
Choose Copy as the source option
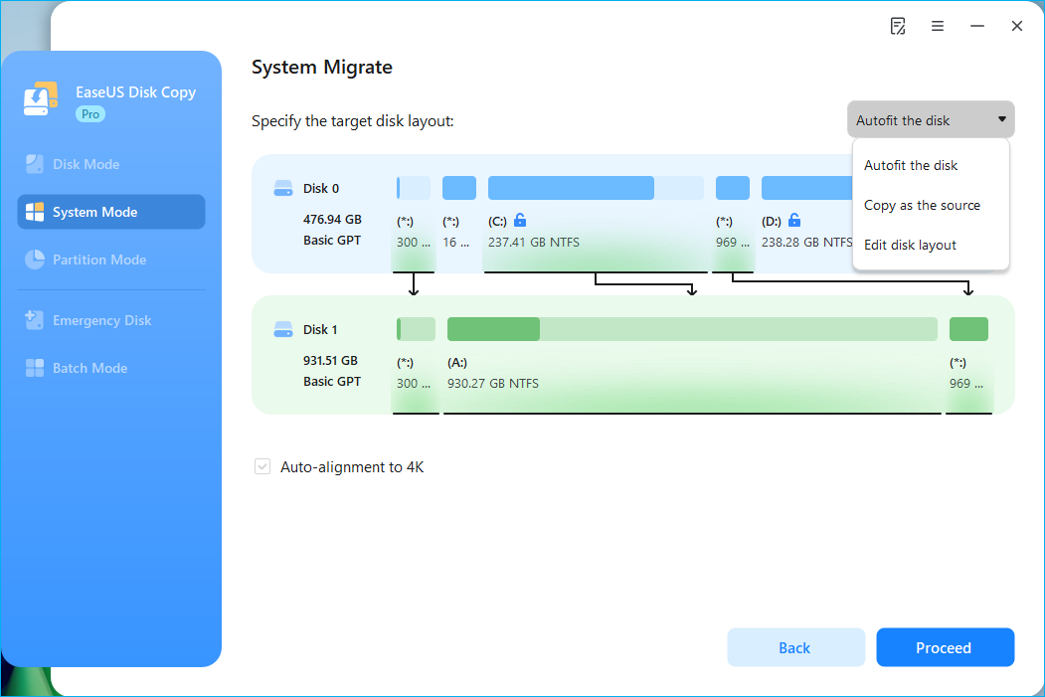(x=922, y=205)
